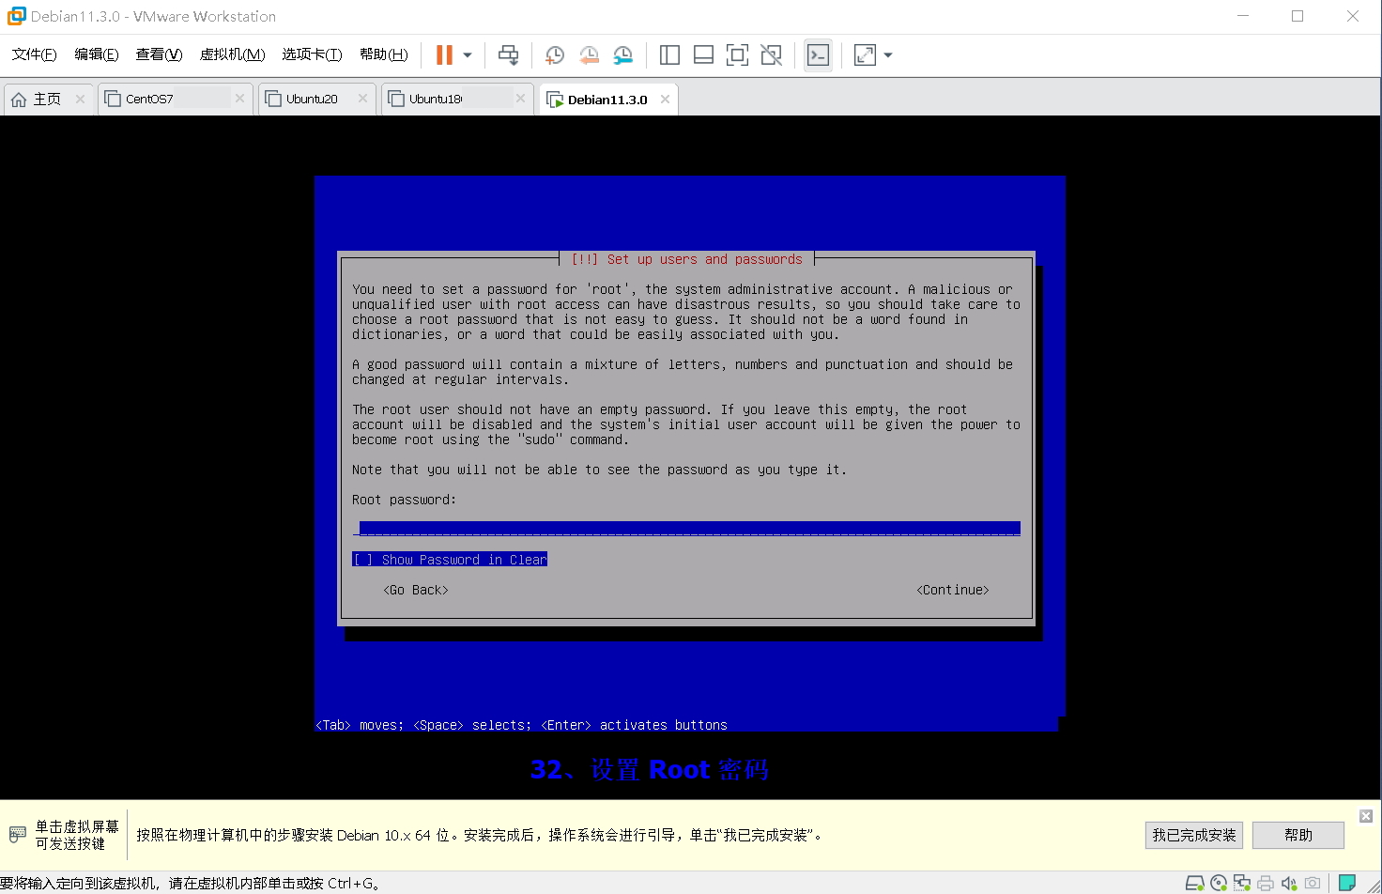Toggle Show Password in Clear checkbox

pyautogui.click(x=450, y=560)
